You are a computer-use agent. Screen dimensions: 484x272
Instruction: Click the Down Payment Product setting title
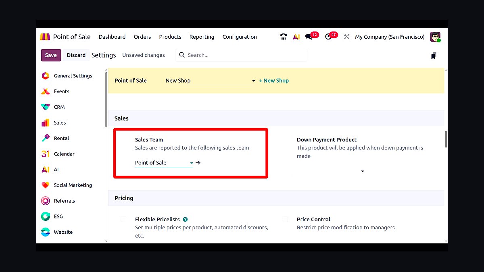(327, 140)
